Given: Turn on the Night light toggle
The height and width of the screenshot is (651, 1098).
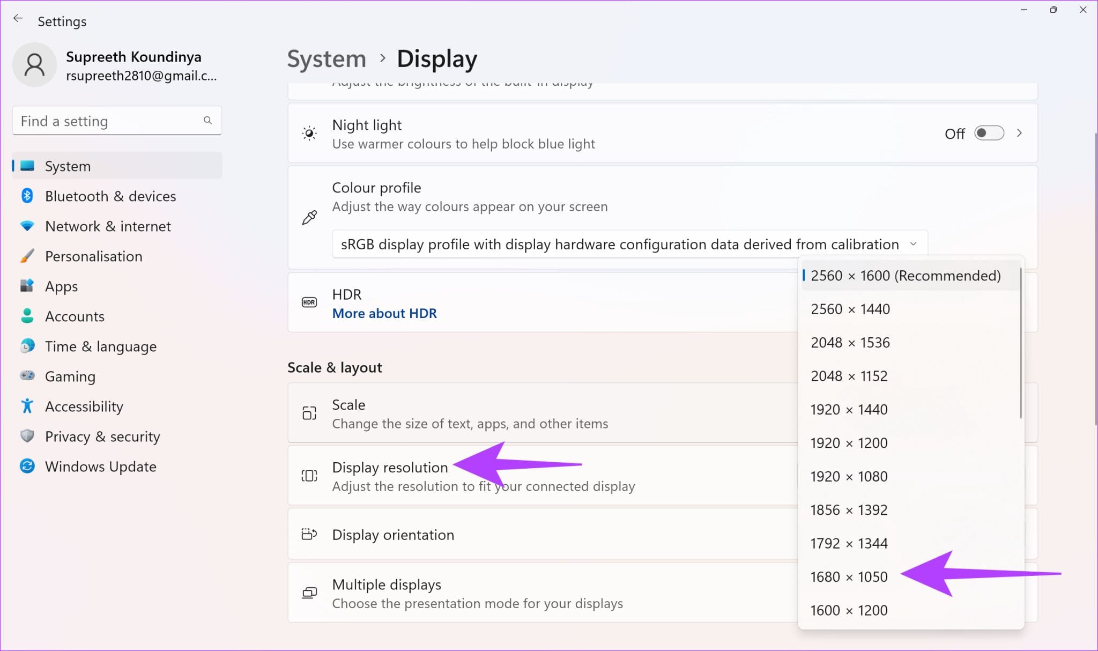Looking at the screenshot, I should point(988,133).
